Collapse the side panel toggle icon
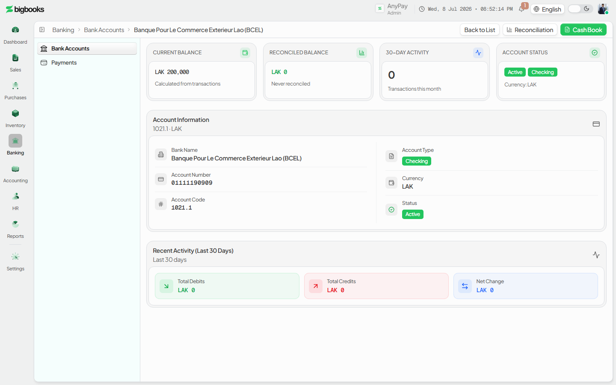 [42, 30]
